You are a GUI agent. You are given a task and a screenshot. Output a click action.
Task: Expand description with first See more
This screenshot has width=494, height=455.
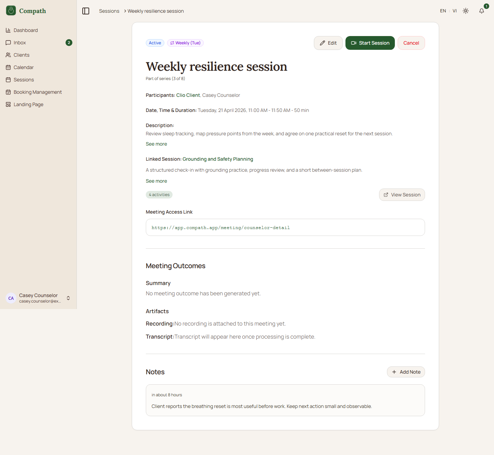coord(156,144)
